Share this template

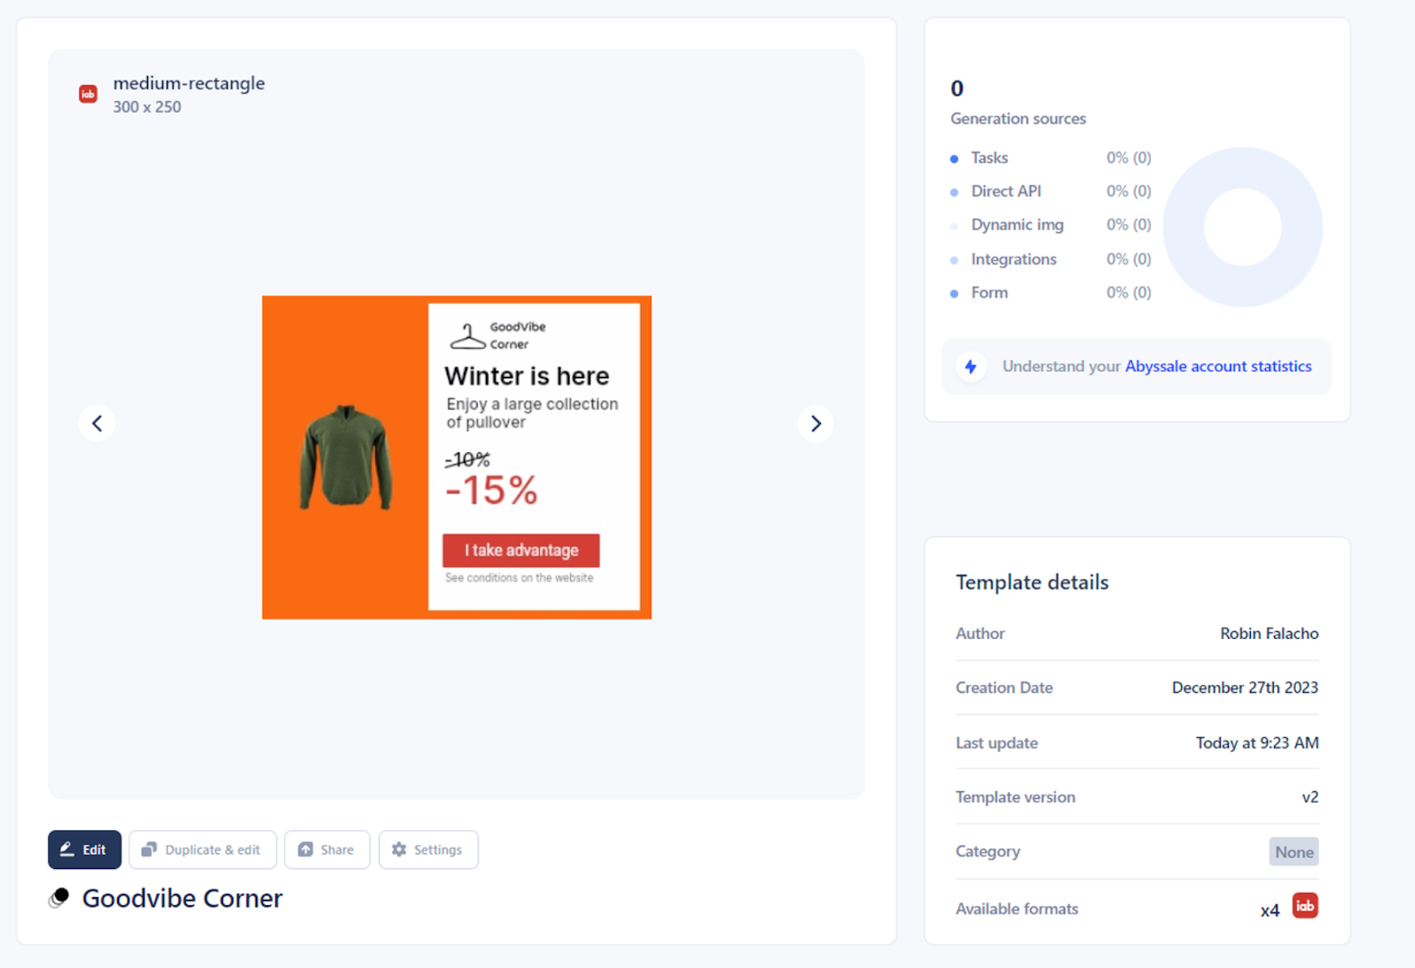327,849
